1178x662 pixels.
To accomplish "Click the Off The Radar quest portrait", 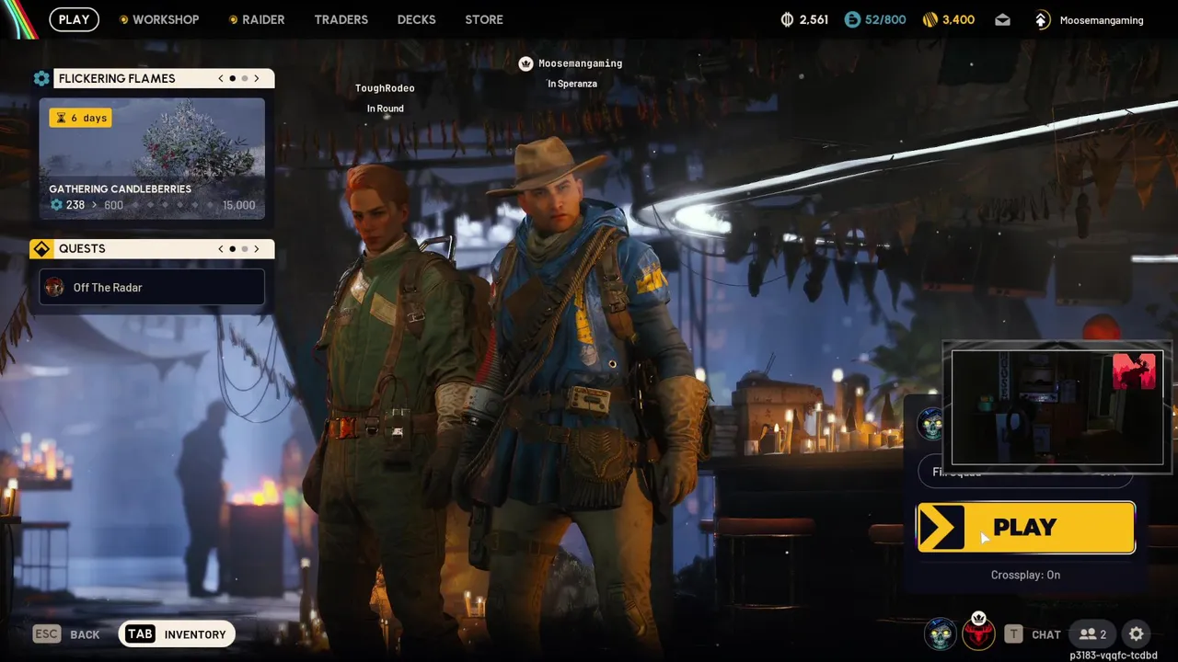I will (54, 287).
